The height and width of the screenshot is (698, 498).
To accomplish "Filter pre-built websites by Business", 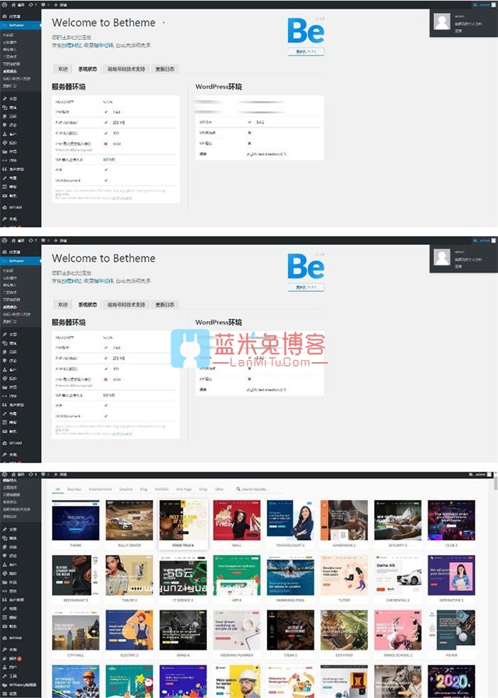I will coord(74,489).
